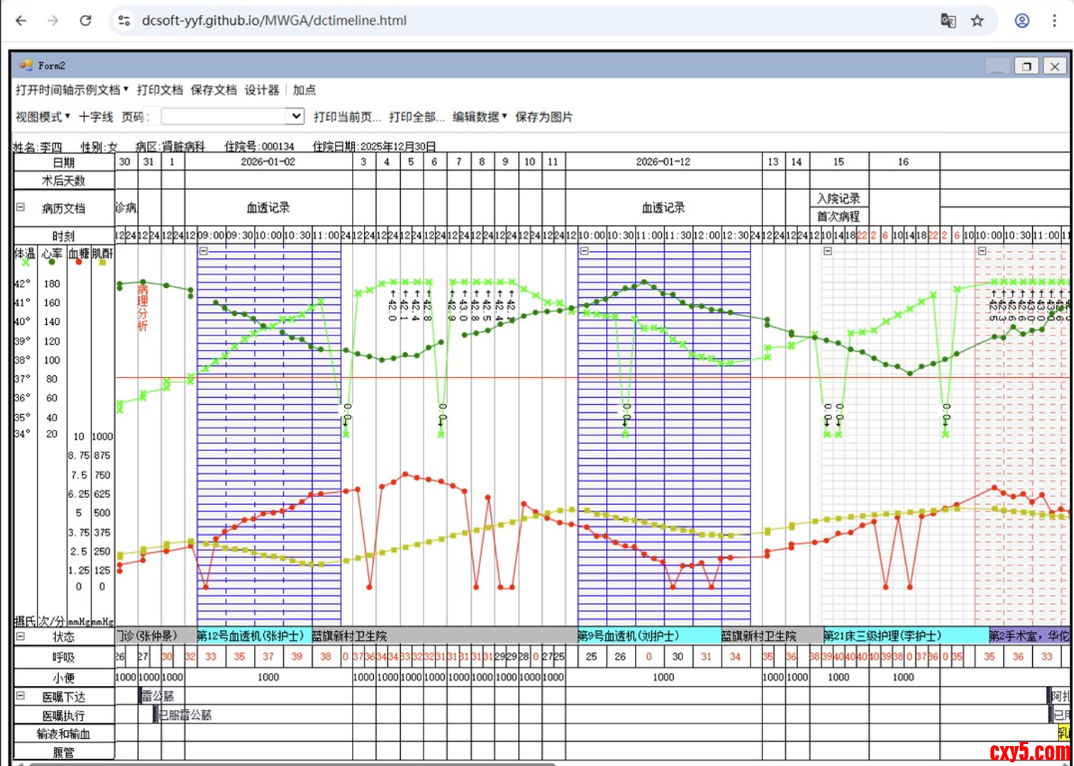The height and width of the screenshot is (766, 1074).
Task: Click 打印当前页... button
Action: click(x=347, y=117)
